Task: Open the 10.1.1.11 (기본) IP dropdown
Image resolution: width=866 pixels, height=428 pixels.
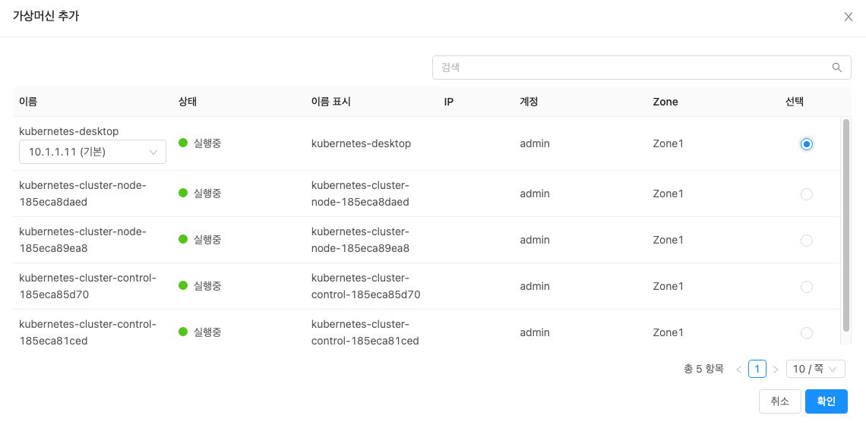Action: [93, 152]
